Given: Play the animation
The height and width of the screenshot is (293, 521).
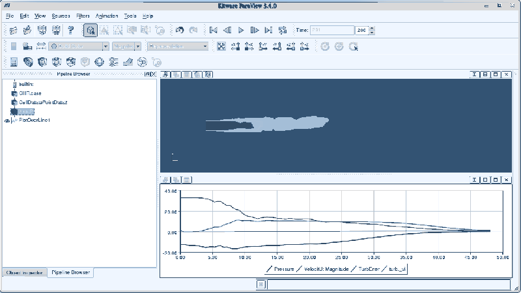Looking at the screenshot, I should click(x=241, y=30).
